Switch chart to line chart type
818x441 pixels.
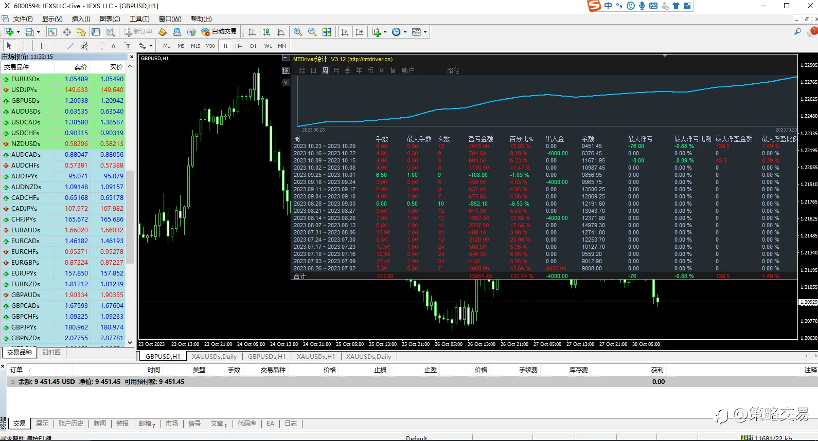pyautogui.click(x=281, y=32)
